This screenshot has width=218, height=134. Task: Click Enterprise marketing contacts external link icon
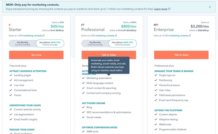190,36
